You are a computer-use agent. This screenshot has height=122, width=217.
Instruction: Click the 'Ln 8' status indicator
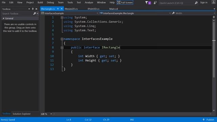(69, 120)
